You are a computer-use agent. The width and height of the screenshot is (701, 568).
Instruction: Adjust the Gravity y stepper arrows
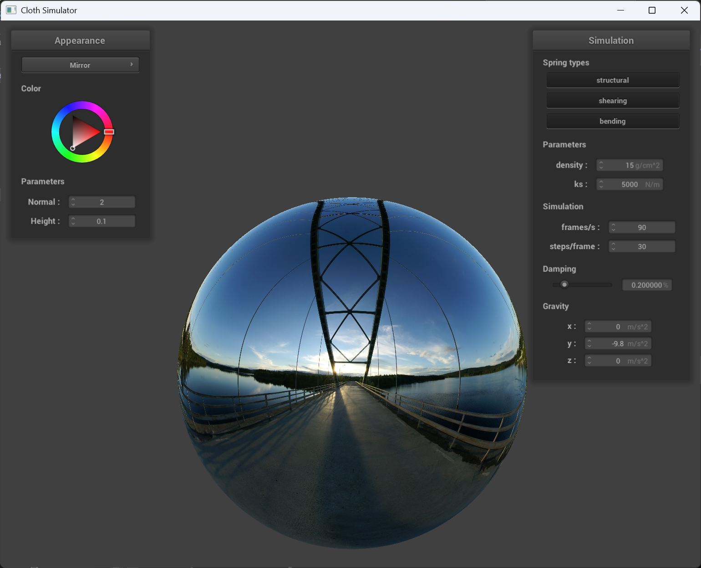589,343
